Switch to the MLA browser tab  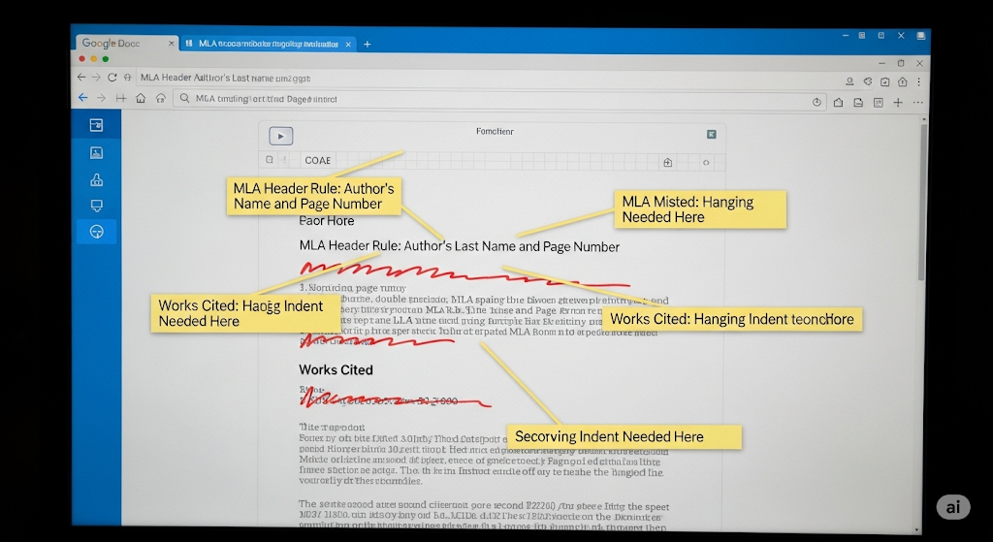(x=268, y=44)
